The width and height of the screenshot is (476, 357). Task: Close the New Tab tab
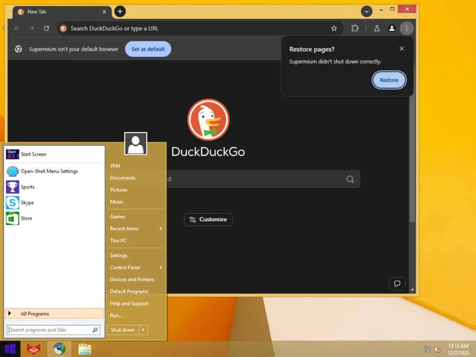[104, 12]
